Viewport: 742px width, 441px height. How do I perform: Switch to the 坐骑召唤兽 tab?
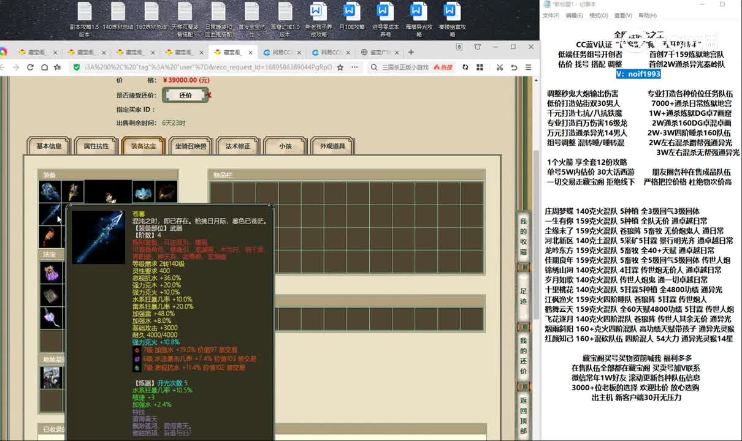pyautogui.click(x=191, y=146)
